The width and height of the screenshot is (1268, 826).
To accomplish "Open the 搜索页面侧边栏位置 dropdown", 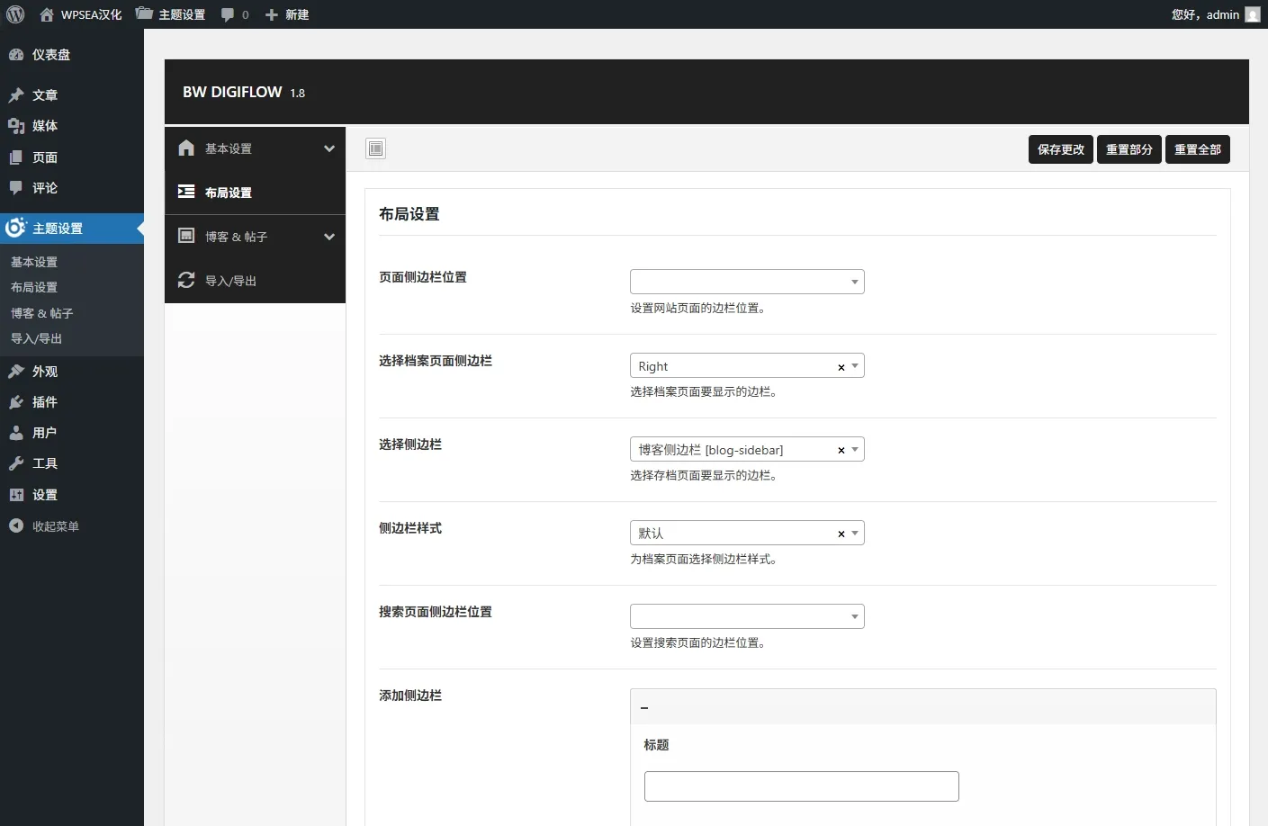I will click(746, 616).
